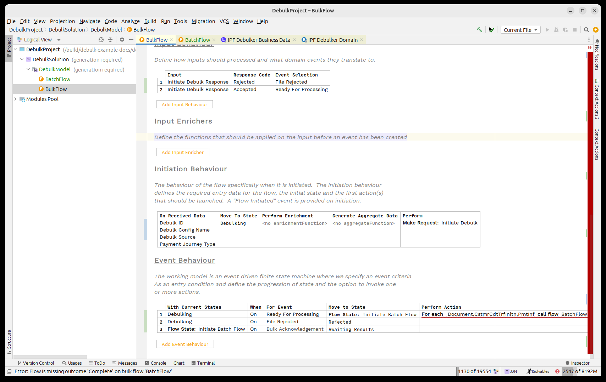Open project panel gear options
Viewport: 606px width, 382px height.
point(122,40)
